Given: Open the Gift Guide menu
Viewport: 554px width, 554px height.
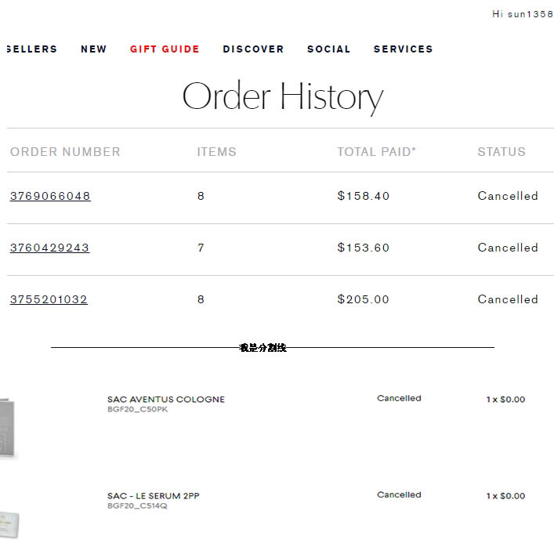Looking at the screenshot, I should click(165, 49).
